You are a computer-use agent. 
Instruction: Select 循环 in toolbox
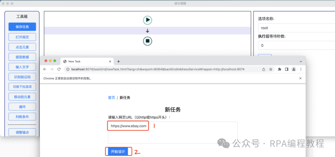22,107
